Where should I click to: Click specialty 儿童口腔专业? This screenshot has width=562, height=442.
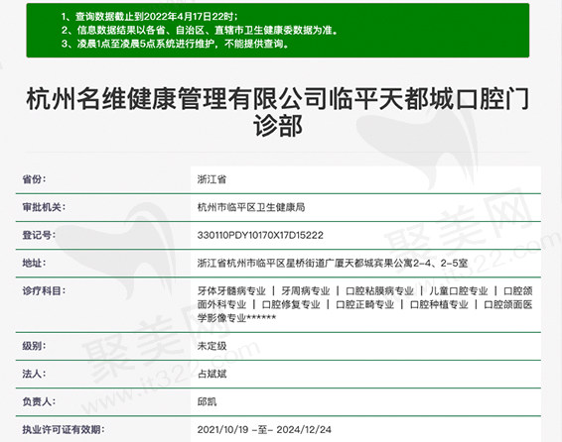[459, 291]
